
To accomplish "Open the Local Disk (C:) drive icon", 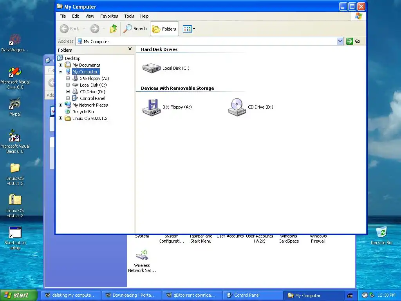I will click(x=152, y=68).
